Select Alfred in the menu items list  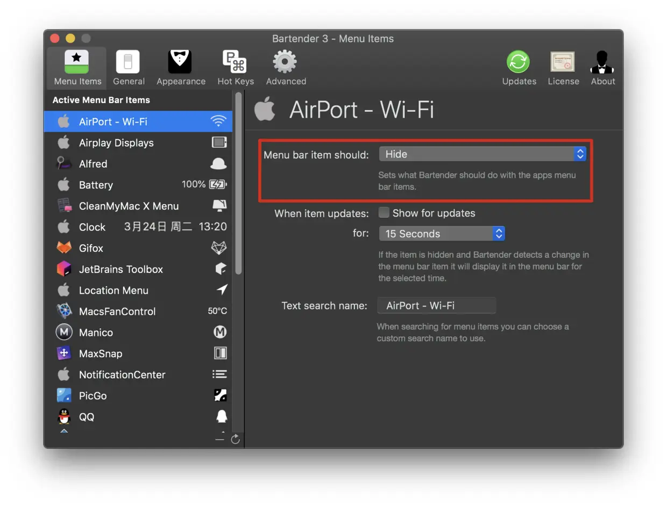coord(138,164)
